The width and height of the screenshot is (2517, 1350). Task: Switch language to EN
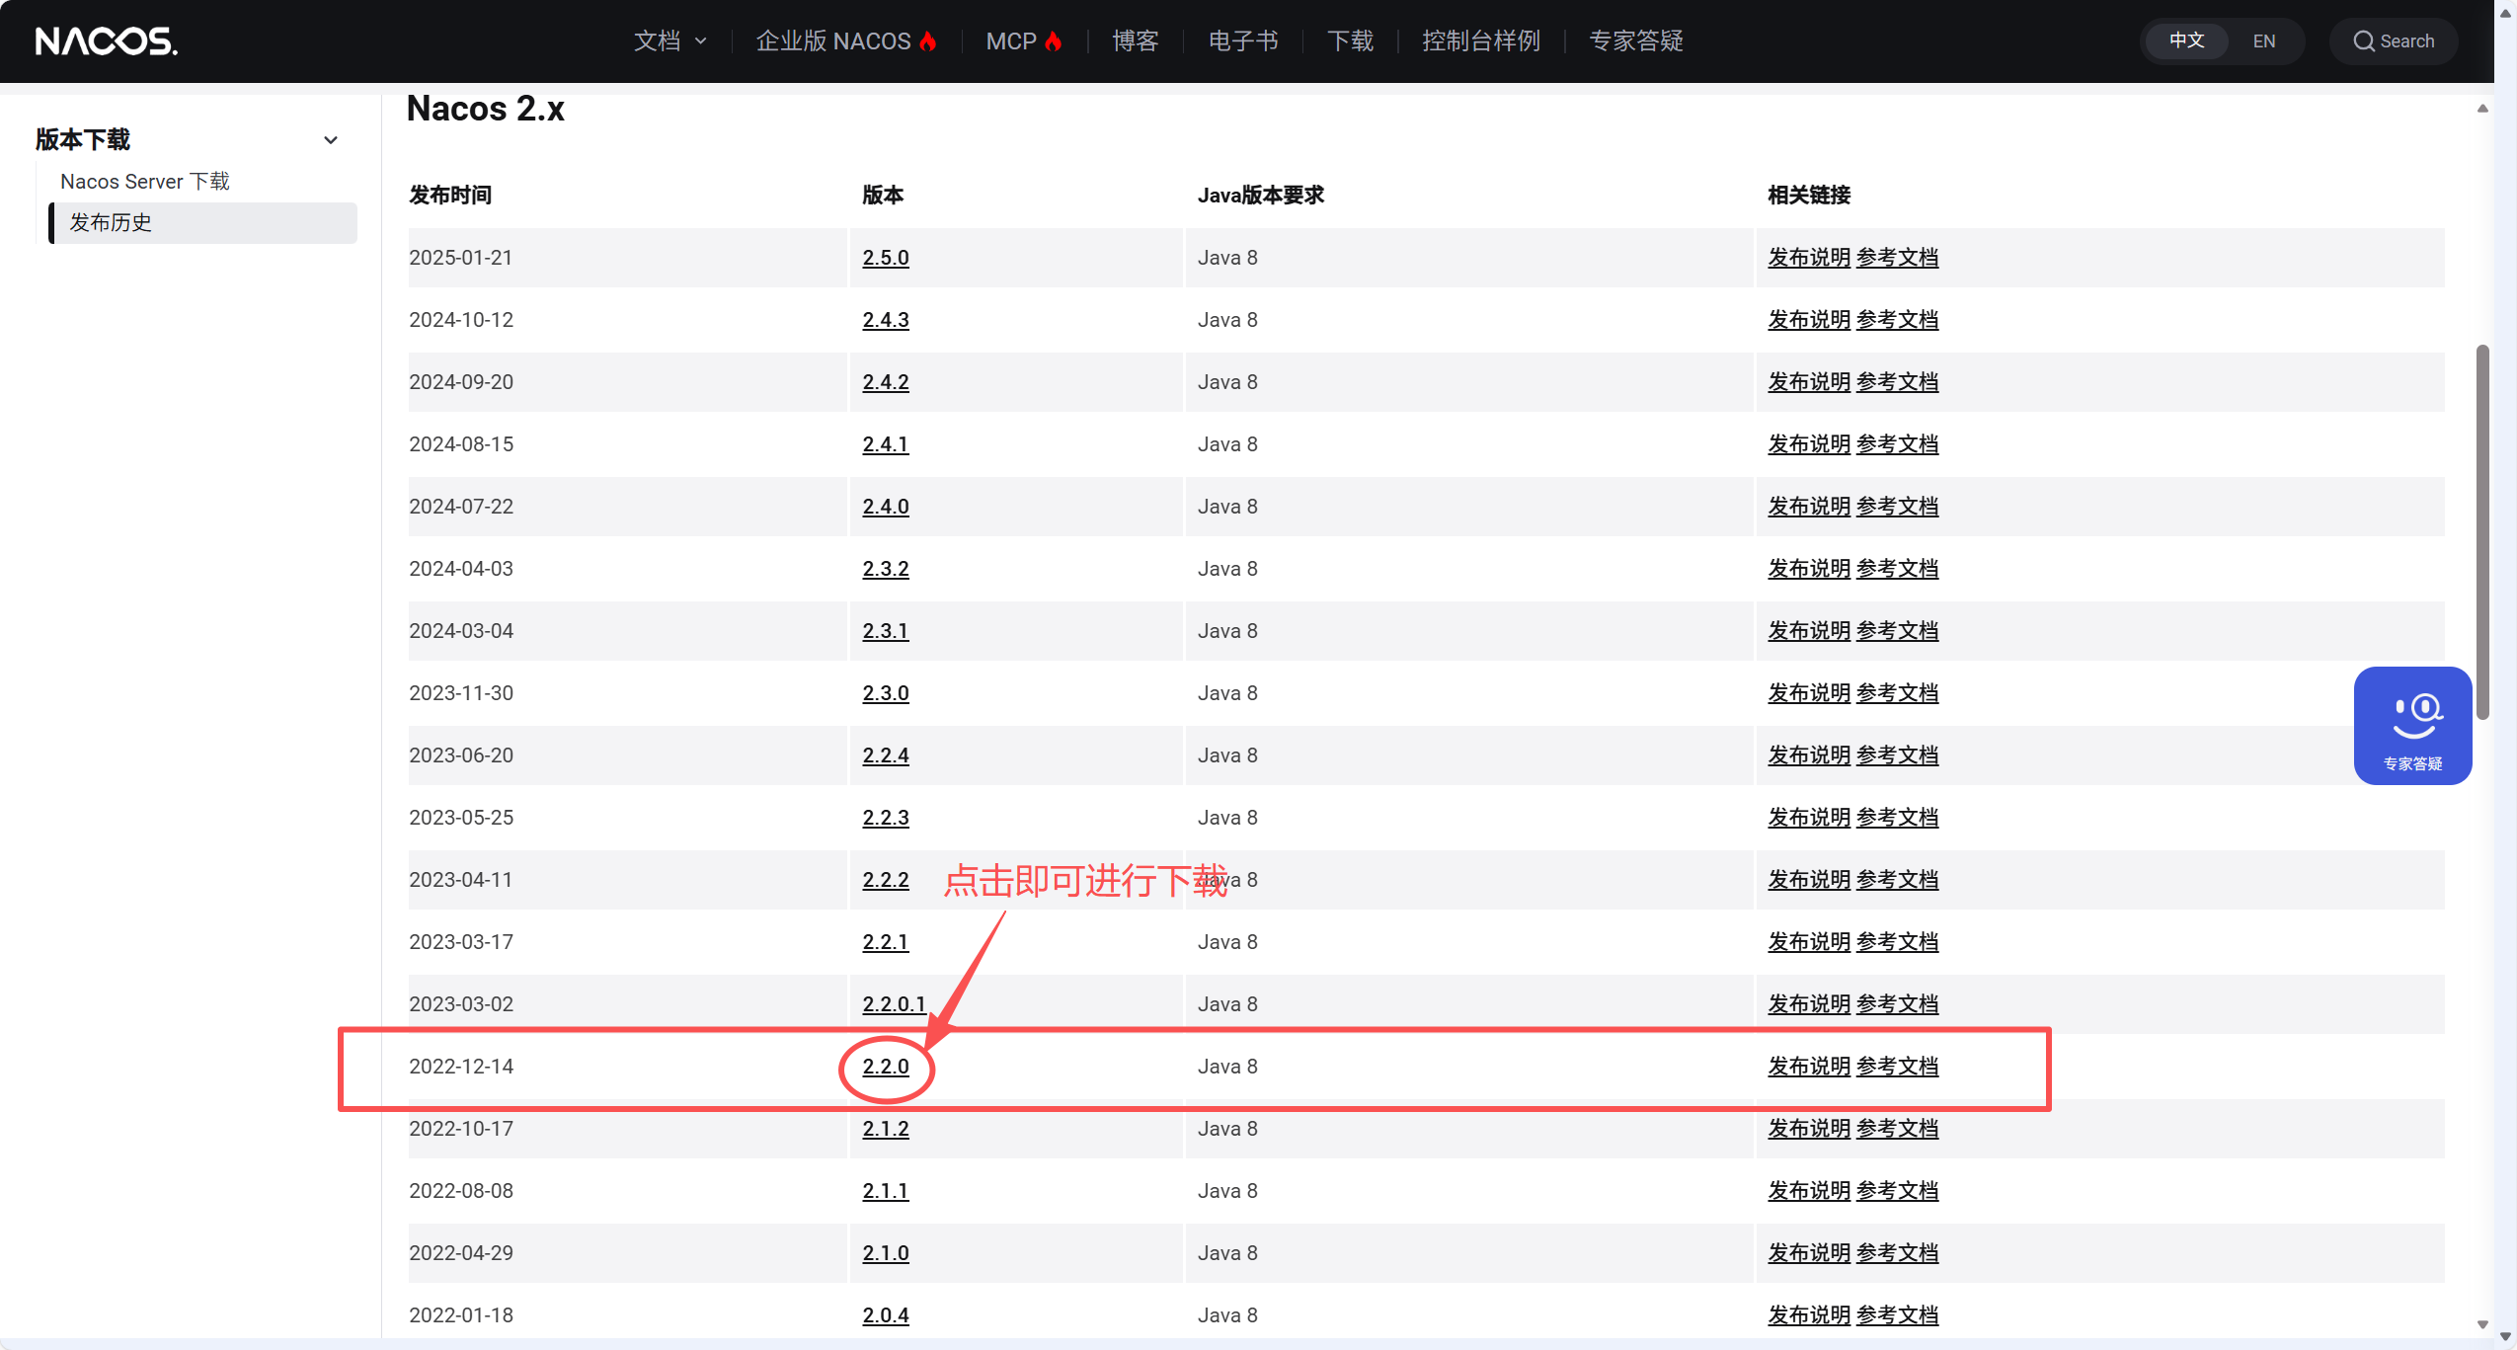(2263, 41)
